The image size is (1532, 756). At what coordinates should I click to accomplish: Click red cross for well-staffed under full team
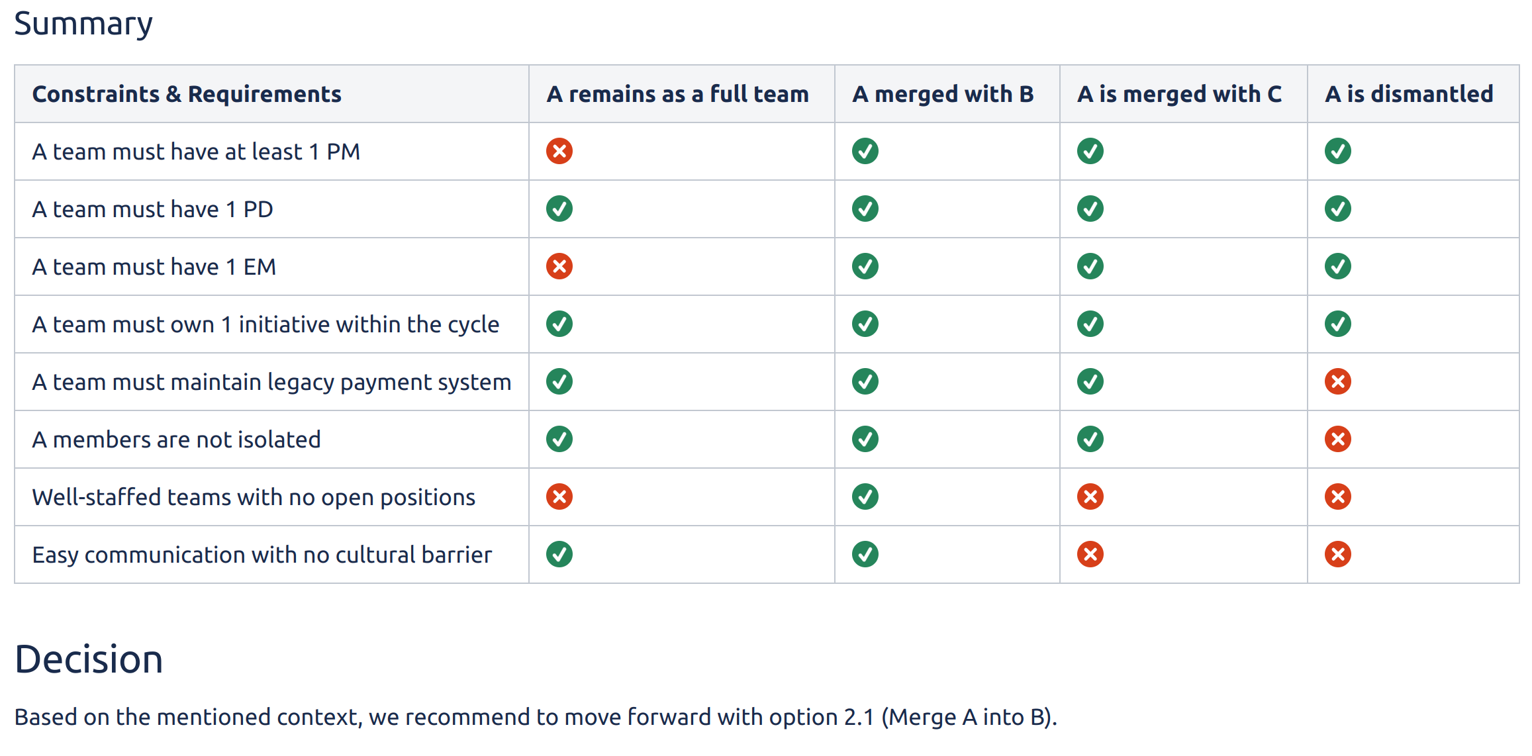[x=559, y=497]
